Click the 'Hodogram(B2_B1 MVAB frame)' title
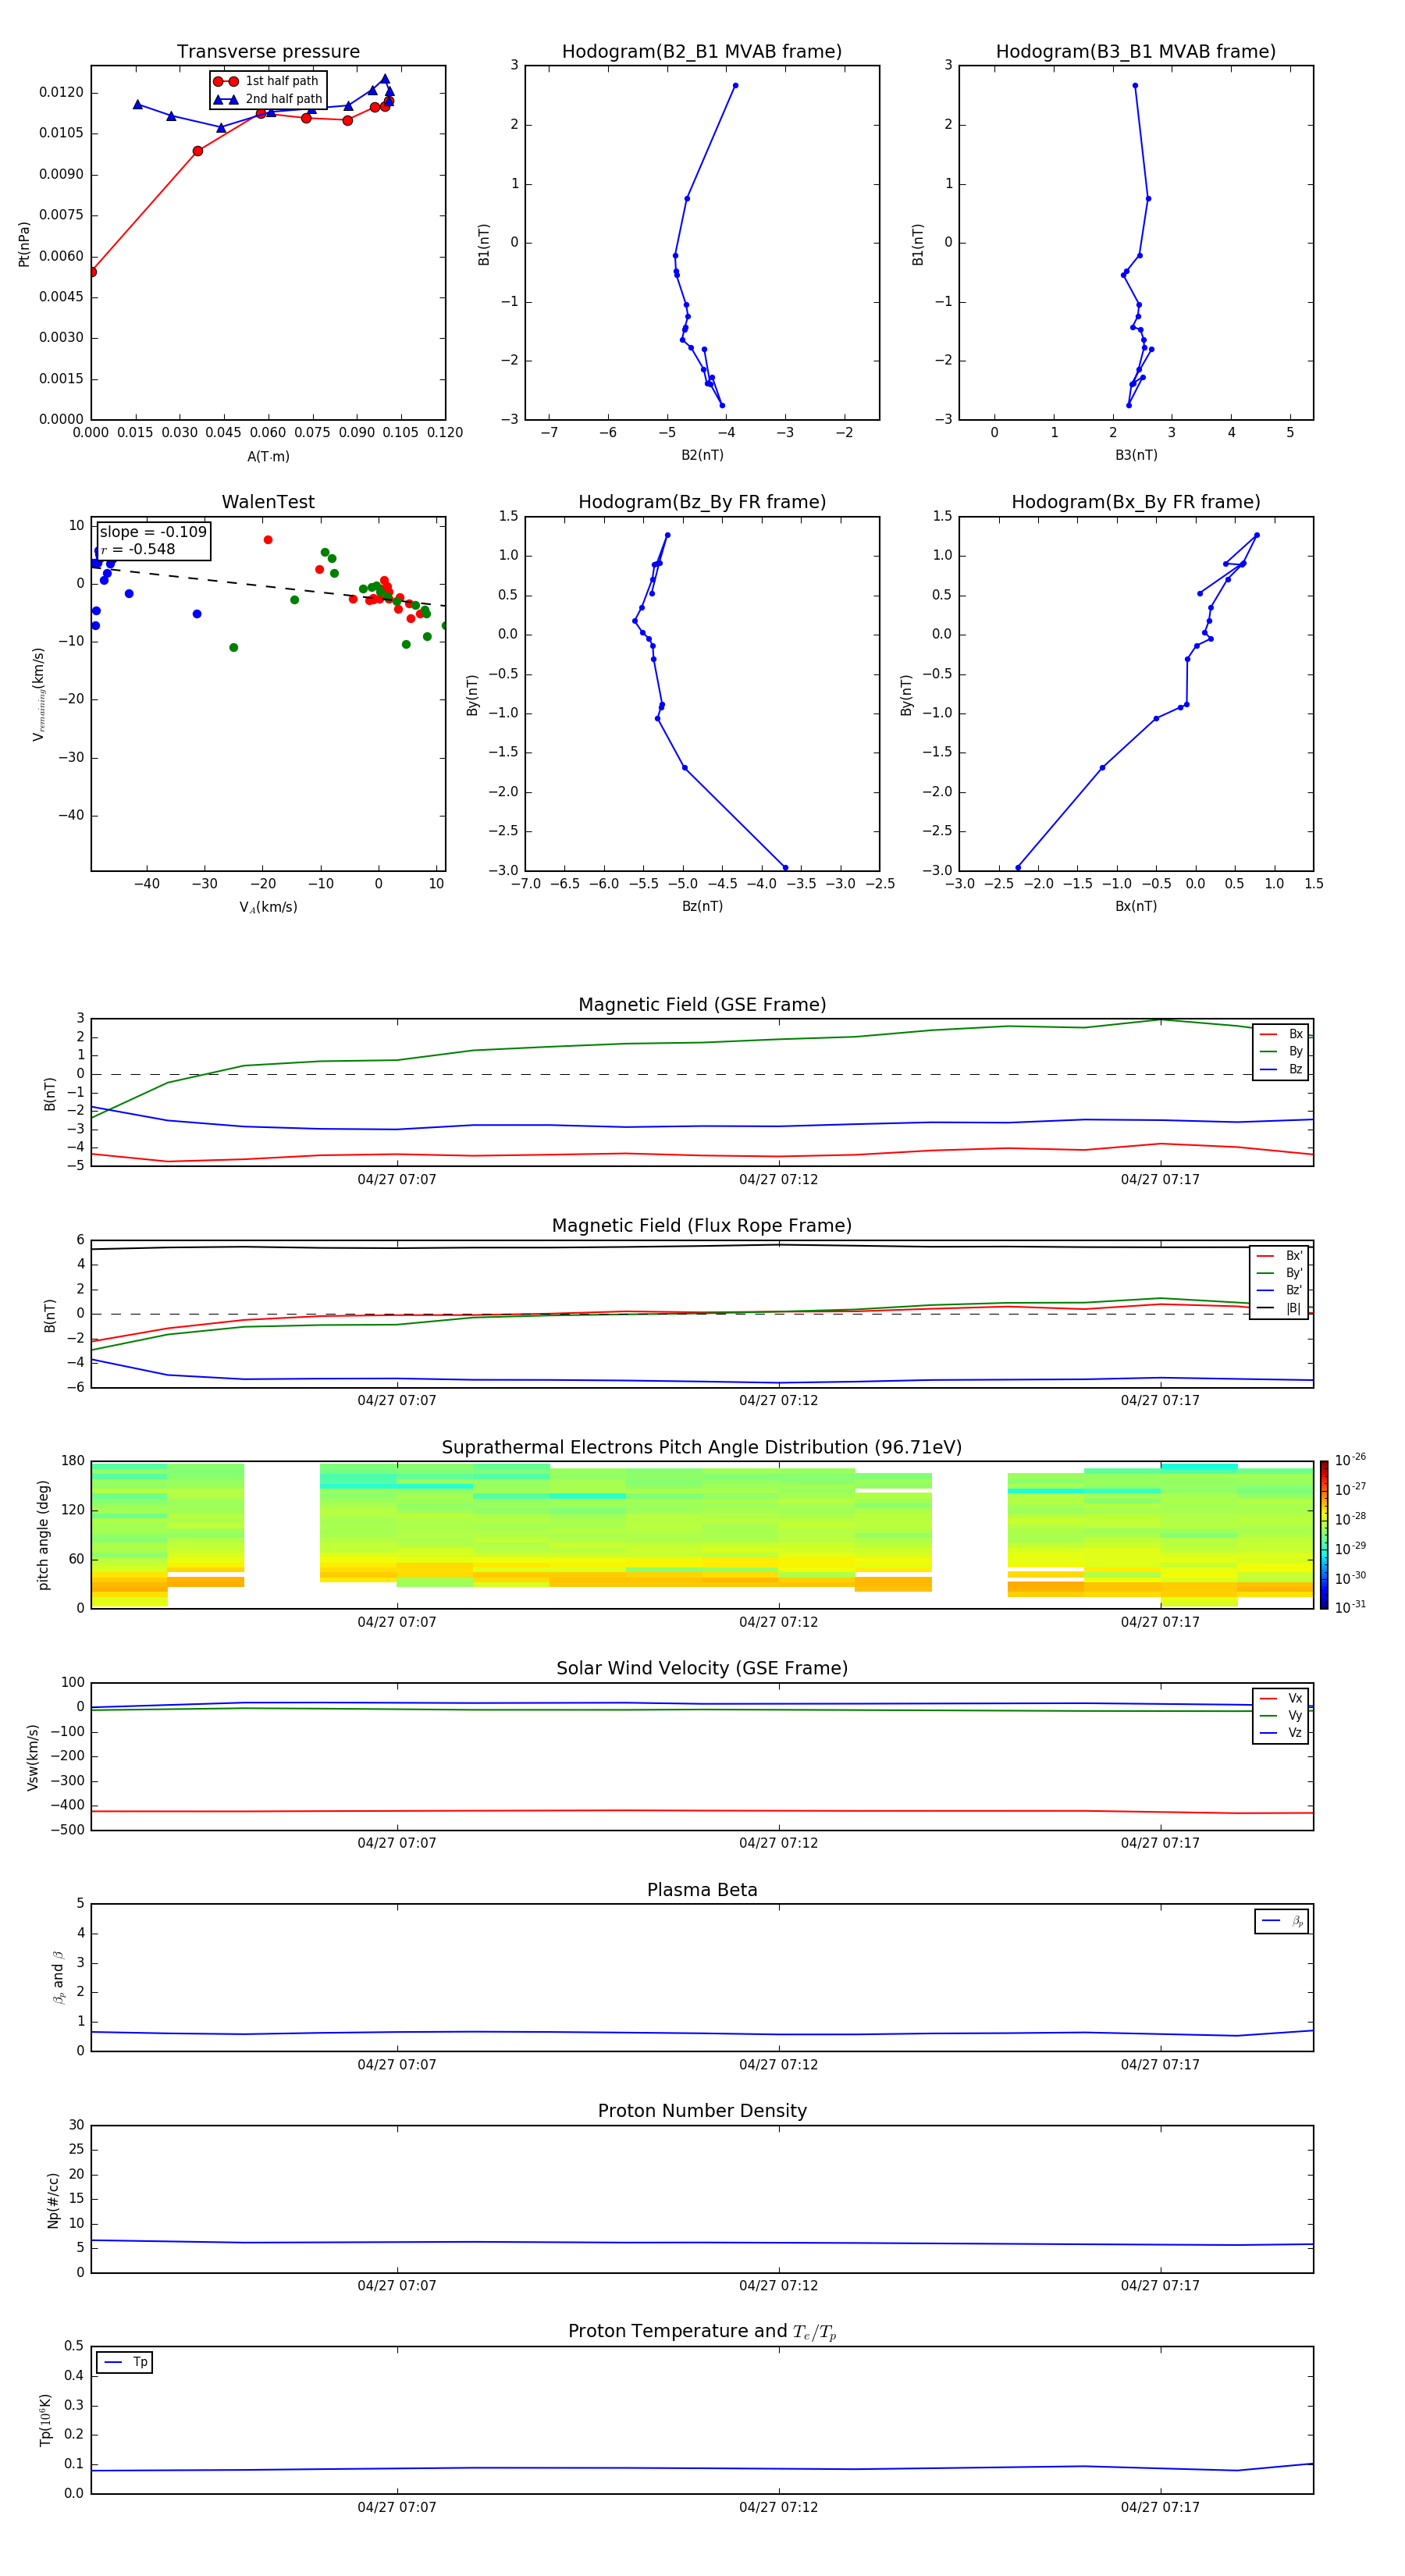Viewport: 1405px width, 2576px height. click(702, 52)
